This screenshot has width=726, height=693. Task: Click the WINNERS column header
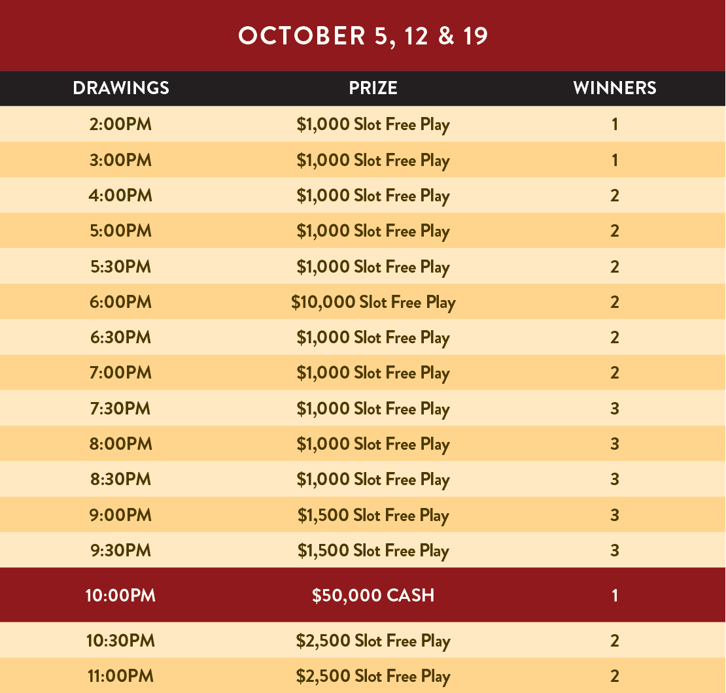tap(615, 88)
